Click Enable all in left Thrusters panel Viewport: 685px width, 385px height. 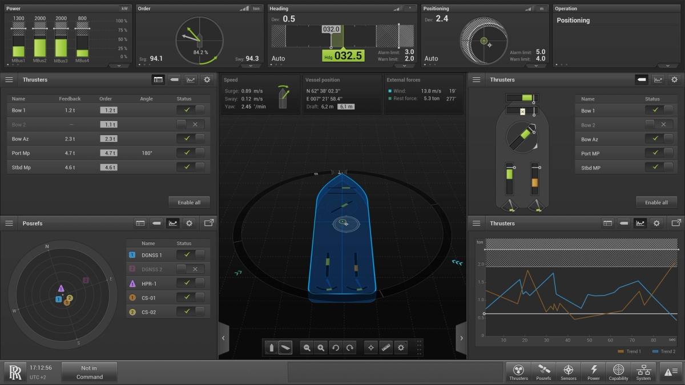click(x=189, y=202)
